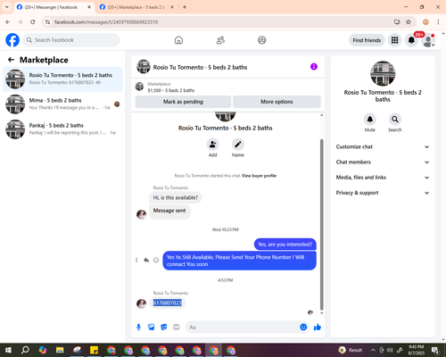The width and height of the screenshot is (446, 357).
Task: Open the apps grid menu icon
Action: coord(394,40)
